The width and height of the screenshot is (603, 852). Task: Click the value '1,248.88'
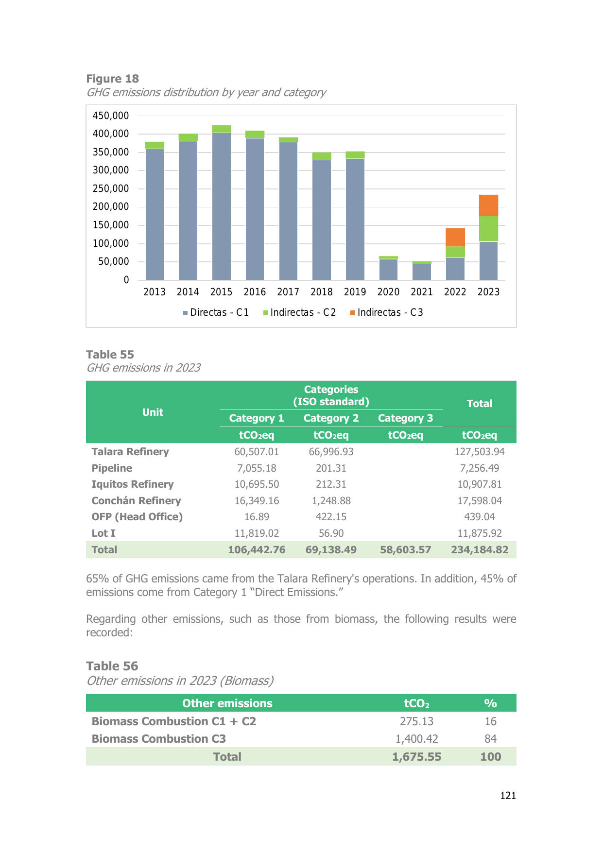click(331, 501)
